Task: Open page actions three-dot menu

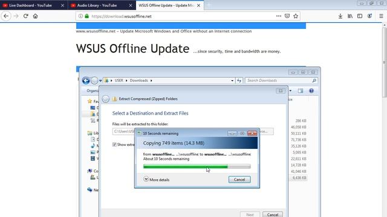Action: coord(279,16)
